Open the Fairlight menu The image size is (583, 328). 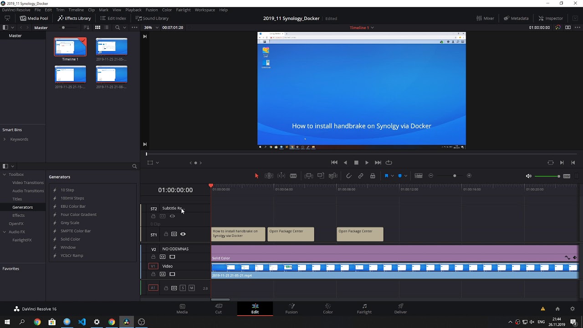[x=183, y=10]
